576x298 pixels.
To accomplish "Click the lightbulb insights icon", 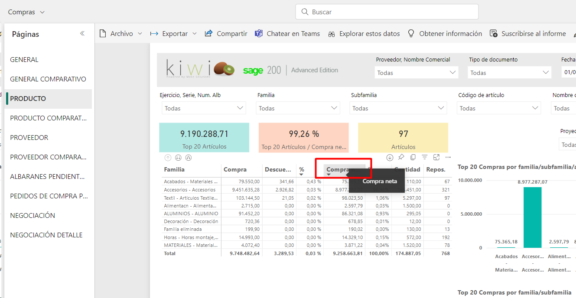I will pos(411,33).
